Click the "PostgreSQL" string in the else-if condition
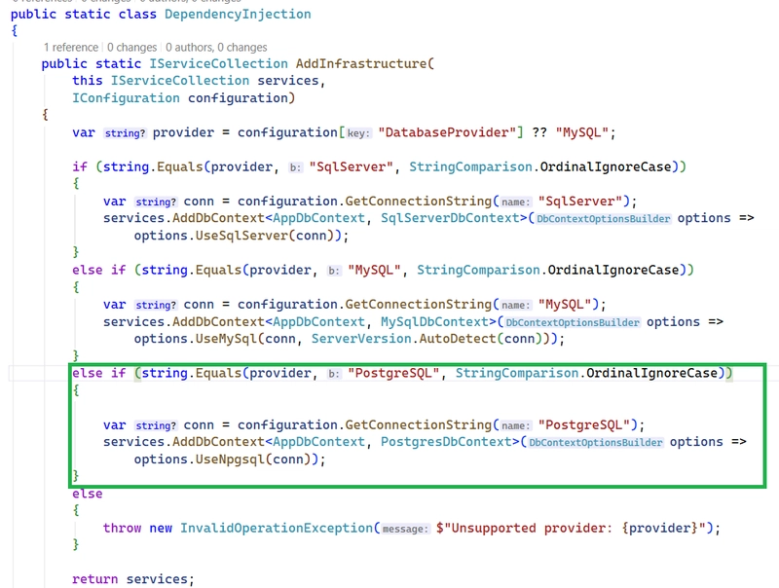The height and width of the screenshot is (588, 779). (393, 373)
